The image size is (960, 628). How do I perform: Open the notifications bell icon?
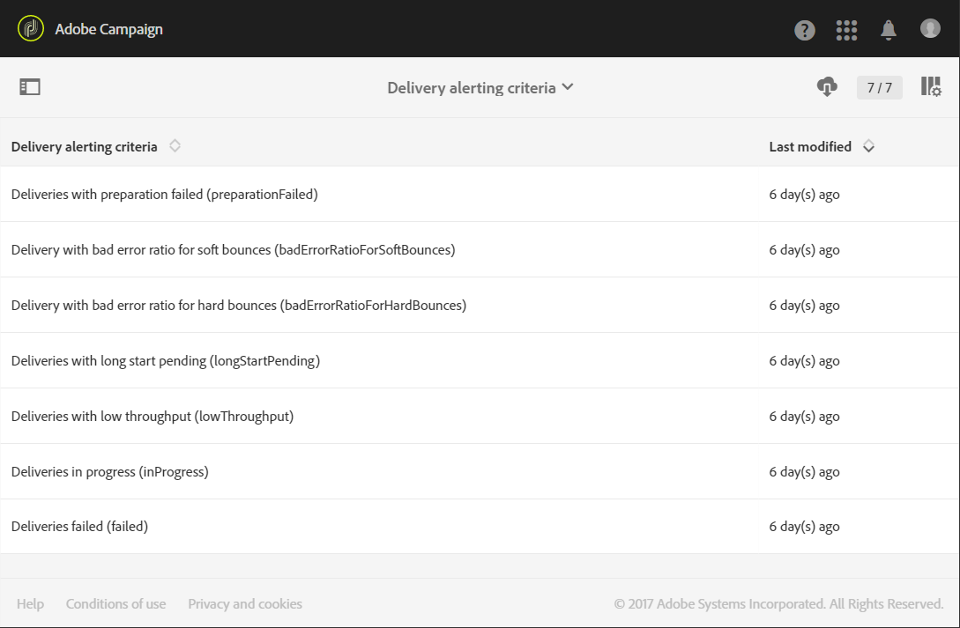[x=889, y=30]
